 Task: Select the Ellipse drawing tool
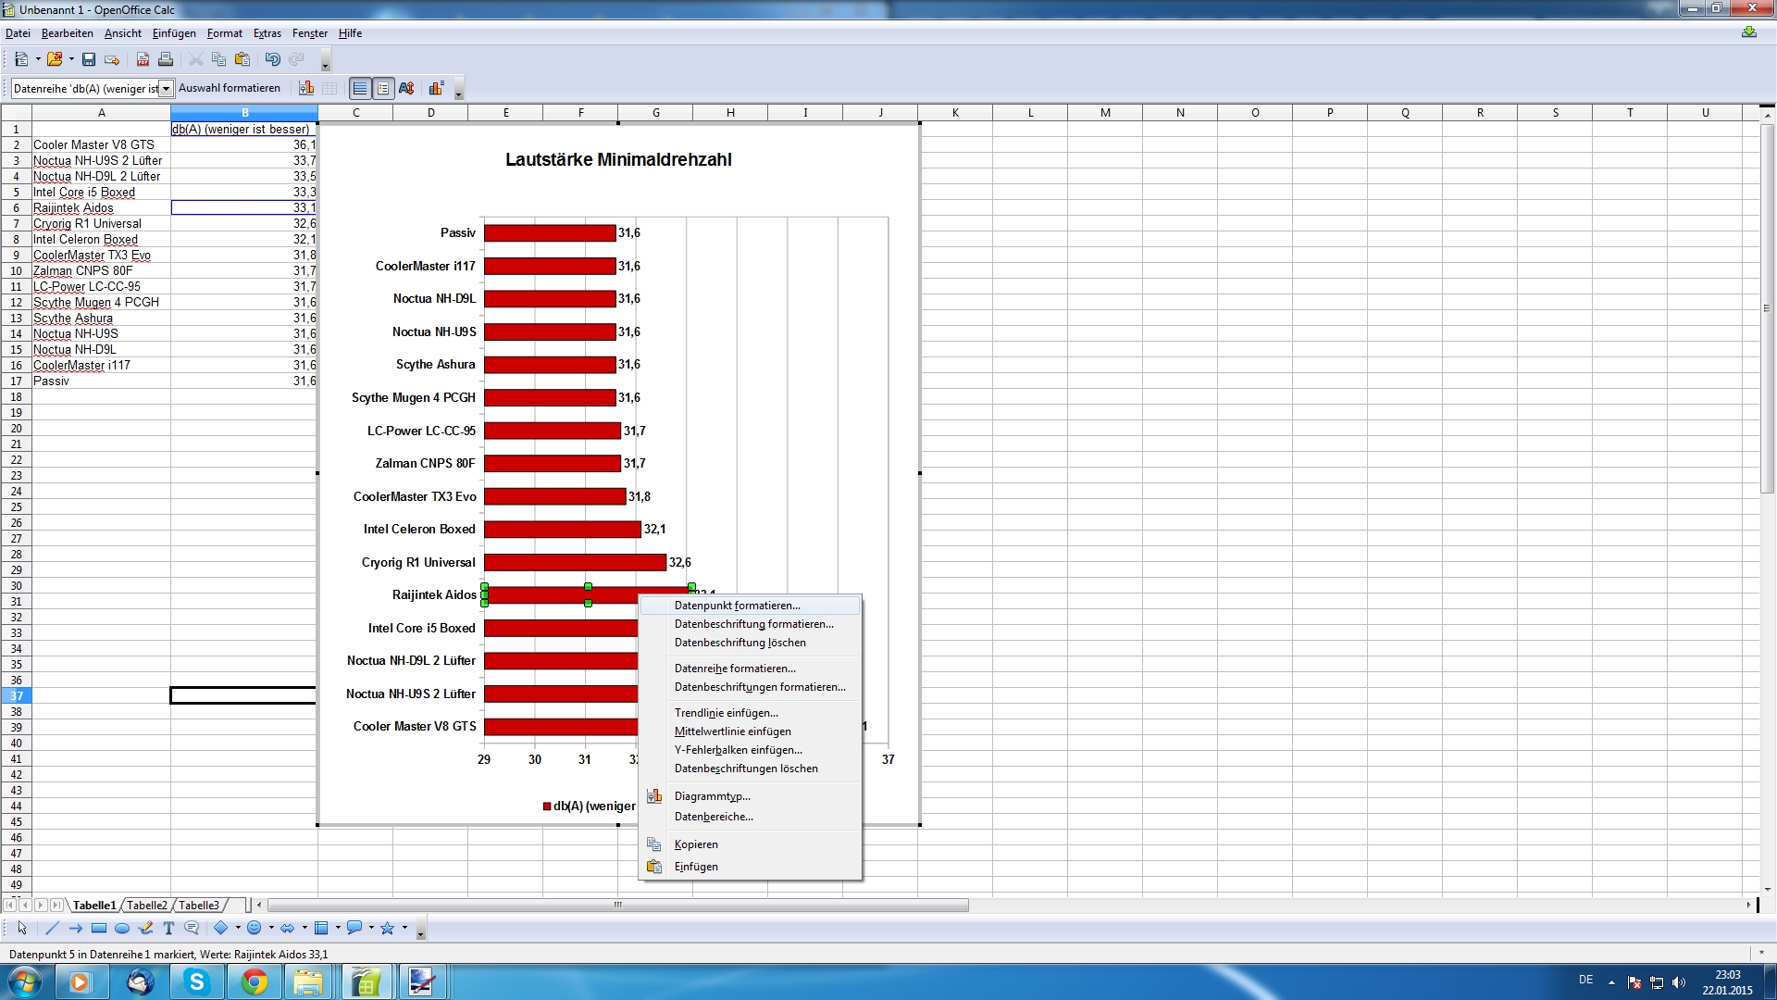[122, 928]
